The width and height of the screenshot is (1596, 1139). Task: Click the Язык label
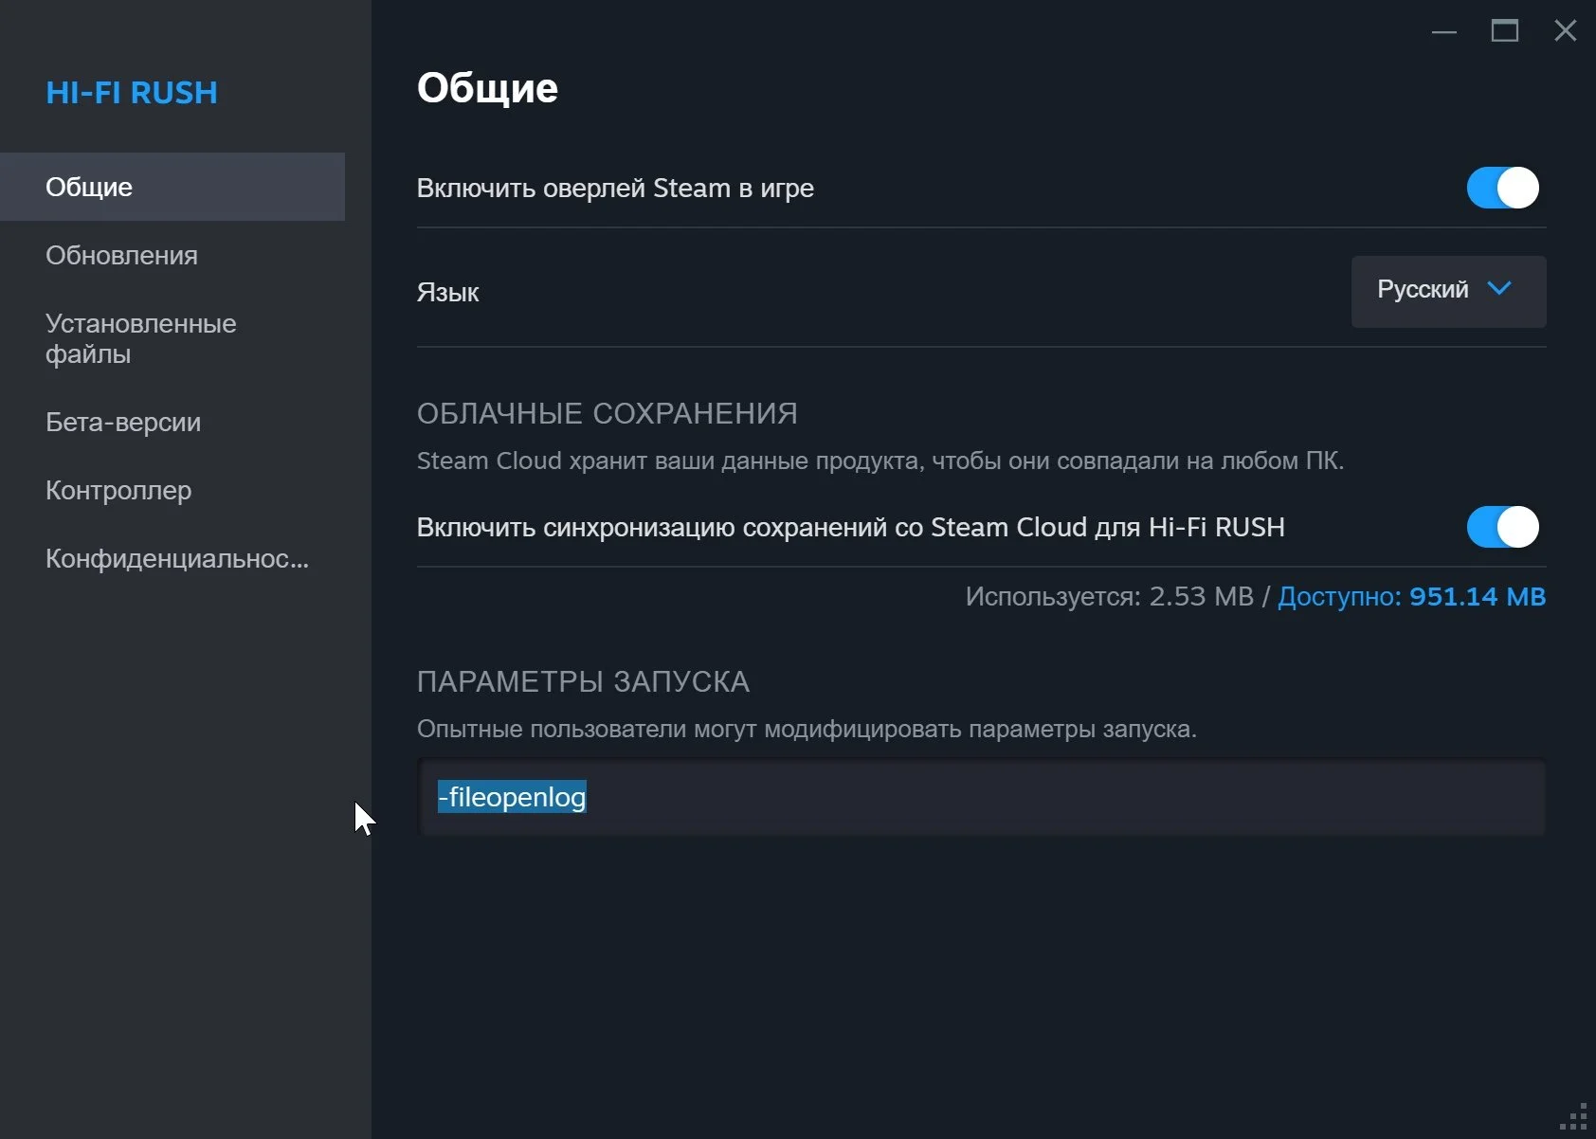(x=447, y=292)
